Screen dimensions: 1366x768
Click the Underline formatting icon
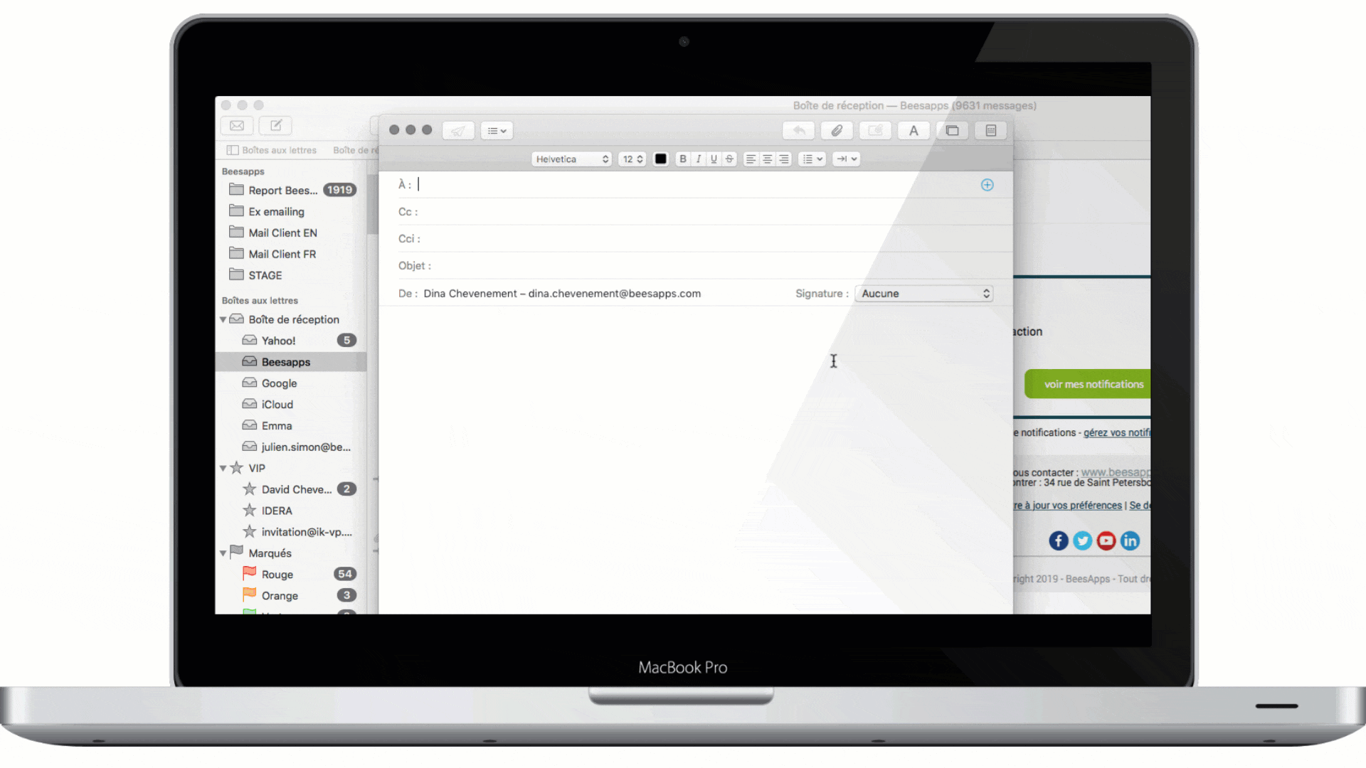(714, 159)
